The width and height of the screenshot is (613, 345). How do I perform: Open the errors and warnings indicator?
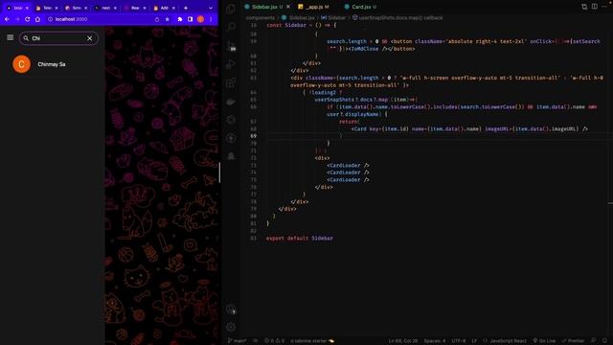pos(274,341)
